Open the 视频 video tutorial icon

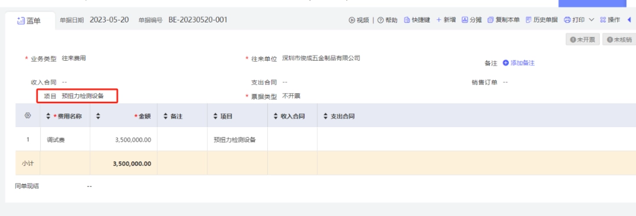352,20
